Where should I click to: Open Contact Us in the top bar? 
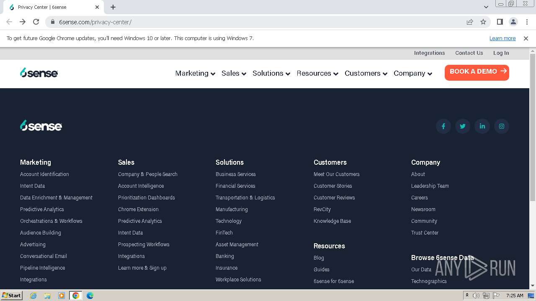click(x=469, y=53)
